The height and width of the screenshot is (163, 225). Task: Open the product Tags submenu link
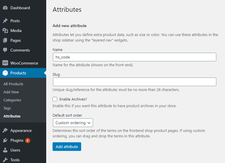[7, 108]
